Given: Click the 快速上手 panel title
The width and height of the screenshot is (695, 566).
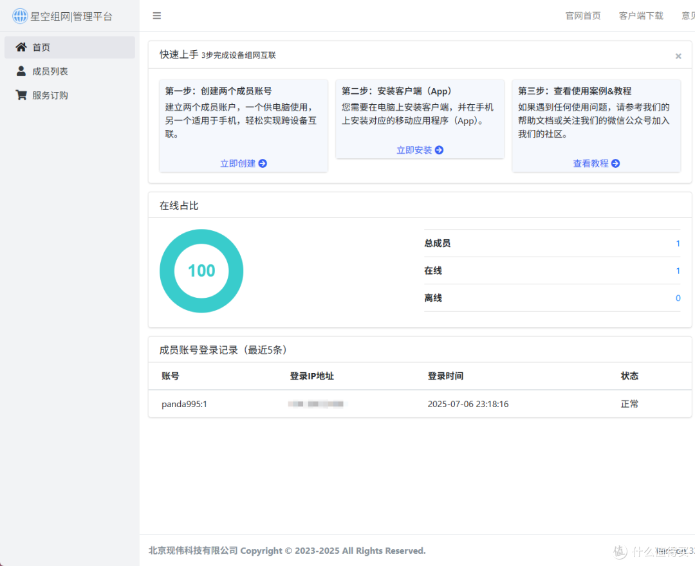Looking at the screenshot, I should coord(179,55).
